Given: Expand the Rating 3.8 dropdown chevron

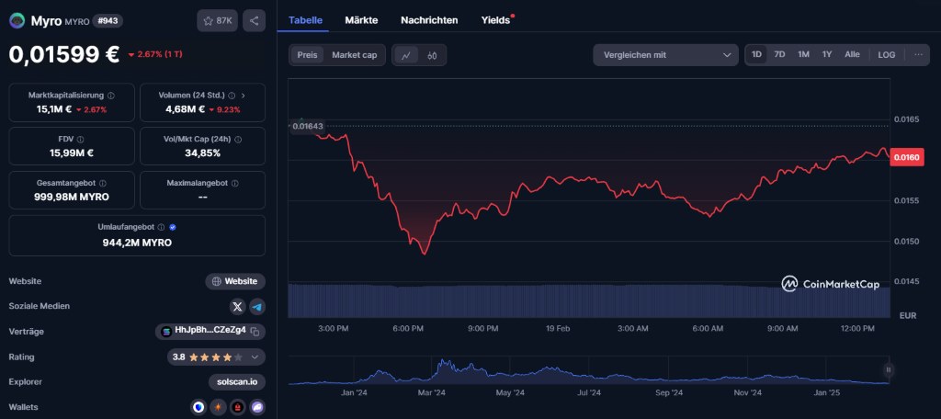Looking at the screenshot, I should tap(255, 357).
